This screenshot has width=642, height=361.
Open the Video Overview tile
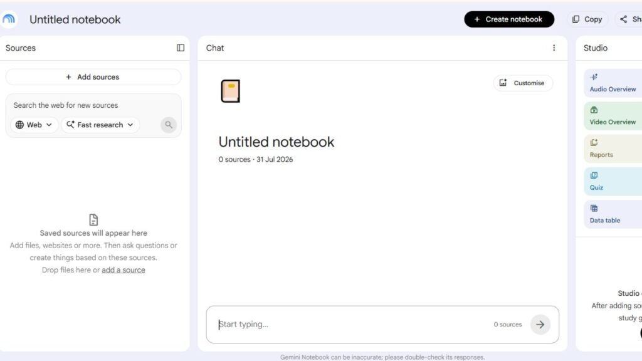point(613,116)
